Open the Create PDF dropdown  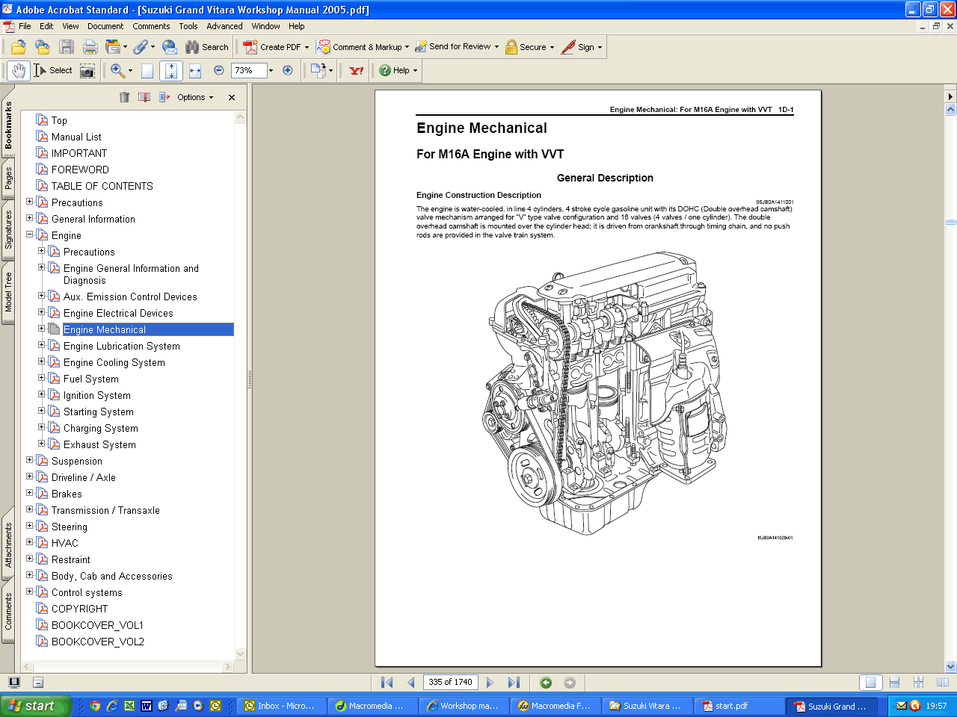pos(276,47)
